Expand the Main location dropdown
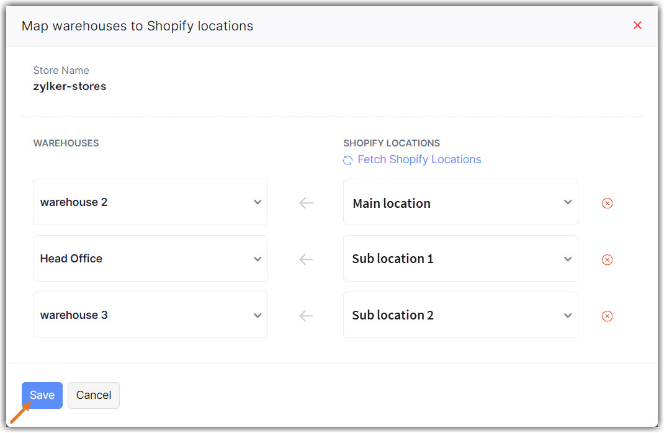The height and width of the screenshot is (433, 664). pyautogui.click(x=460, y=203)
